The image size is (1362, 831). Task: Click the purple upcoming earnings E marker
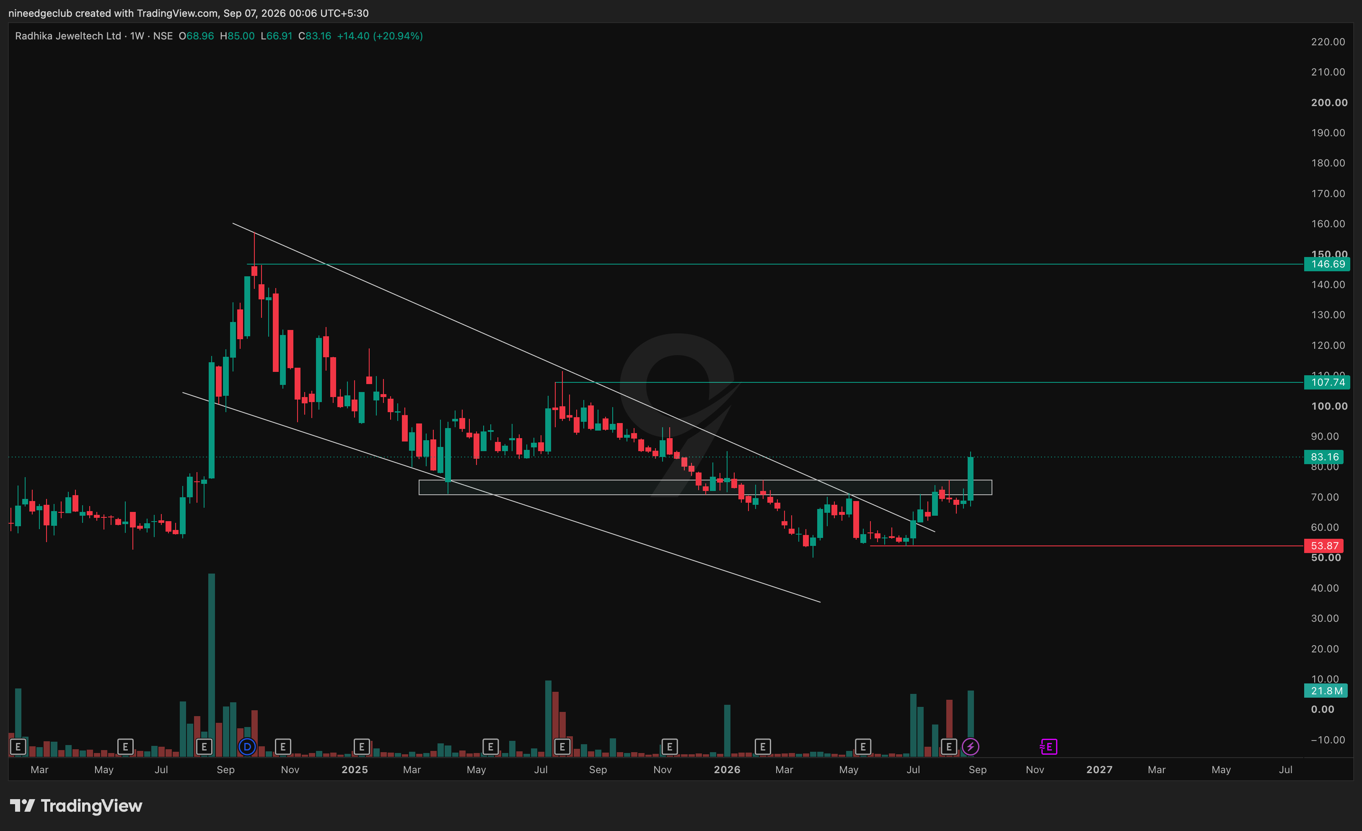[1049, 747]
